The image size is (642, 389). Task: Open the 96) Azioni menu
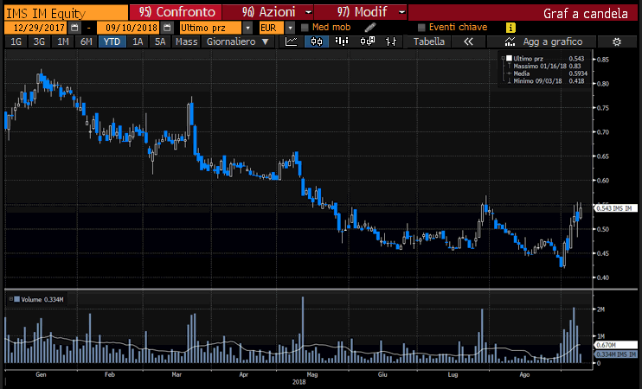click(267, 12)
